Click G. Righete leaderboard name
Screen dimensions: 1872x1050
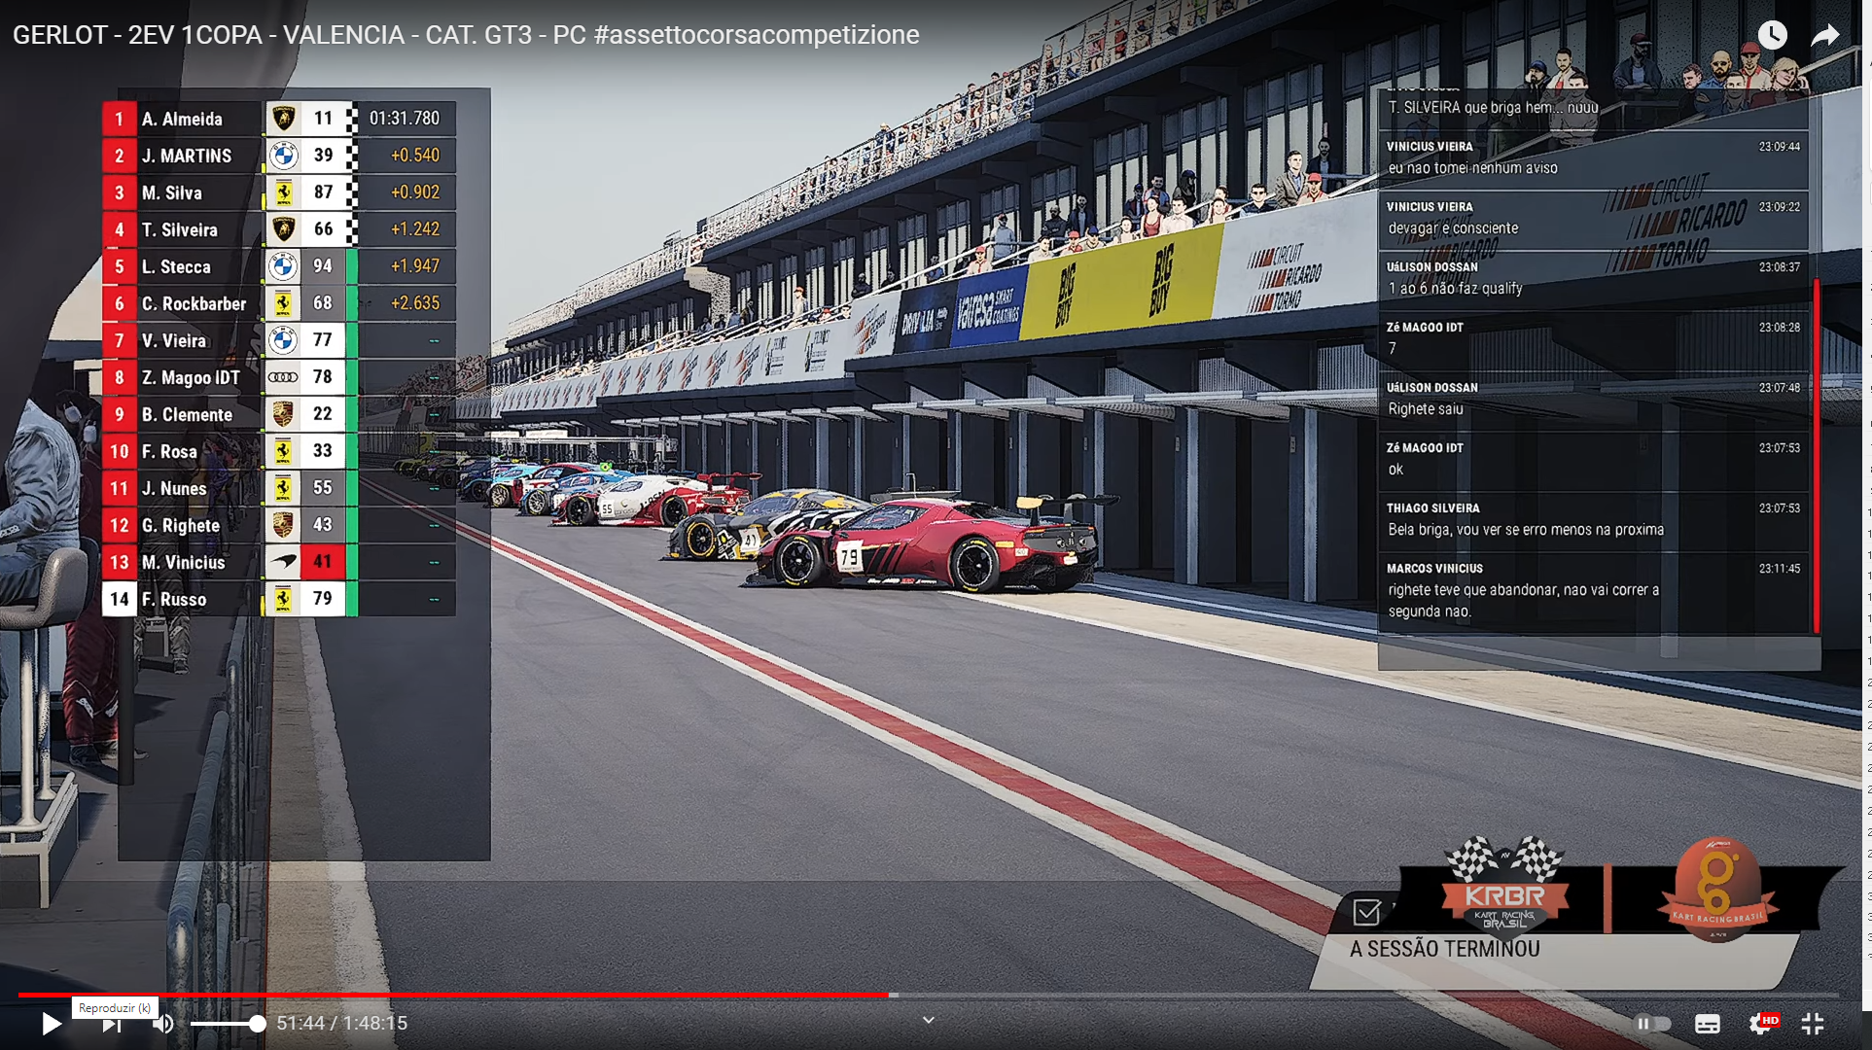click(181, 525)
